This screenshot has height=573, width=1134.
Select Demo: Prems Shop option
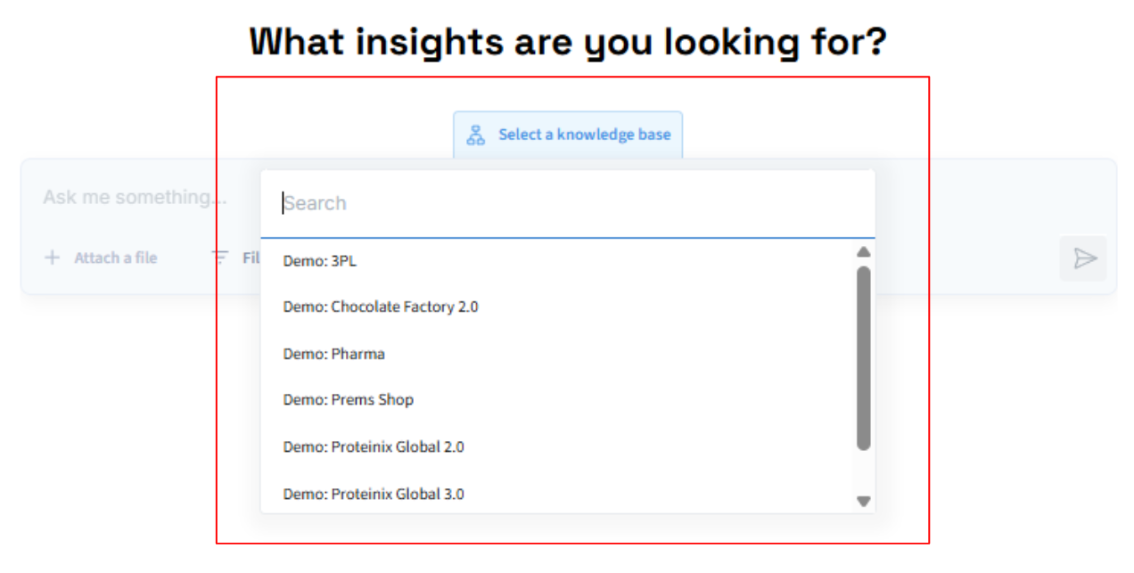click(349, 400)
